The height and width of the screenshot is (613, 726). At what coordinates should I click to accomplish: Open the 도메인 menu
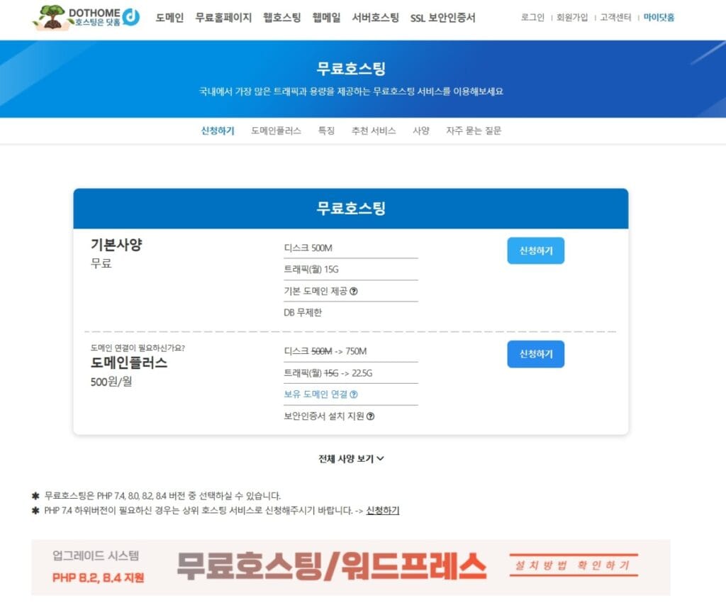click(x=169, y=18)
